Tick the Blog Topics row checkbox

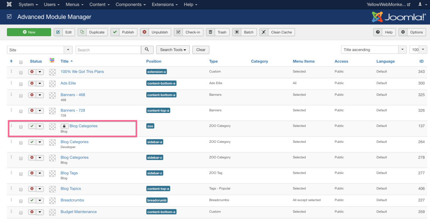coord(21,190)
